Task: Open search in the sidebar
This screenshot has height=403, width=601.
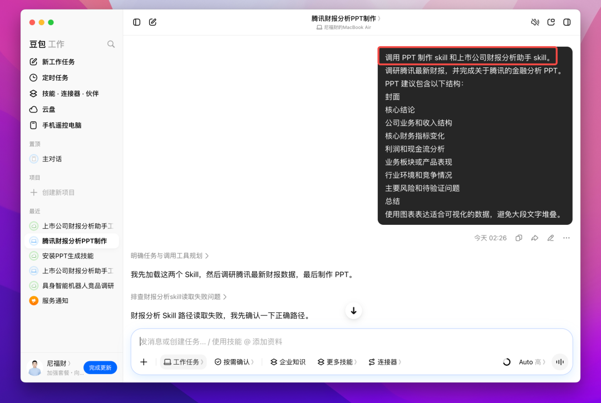Action: tap(111, 44)
